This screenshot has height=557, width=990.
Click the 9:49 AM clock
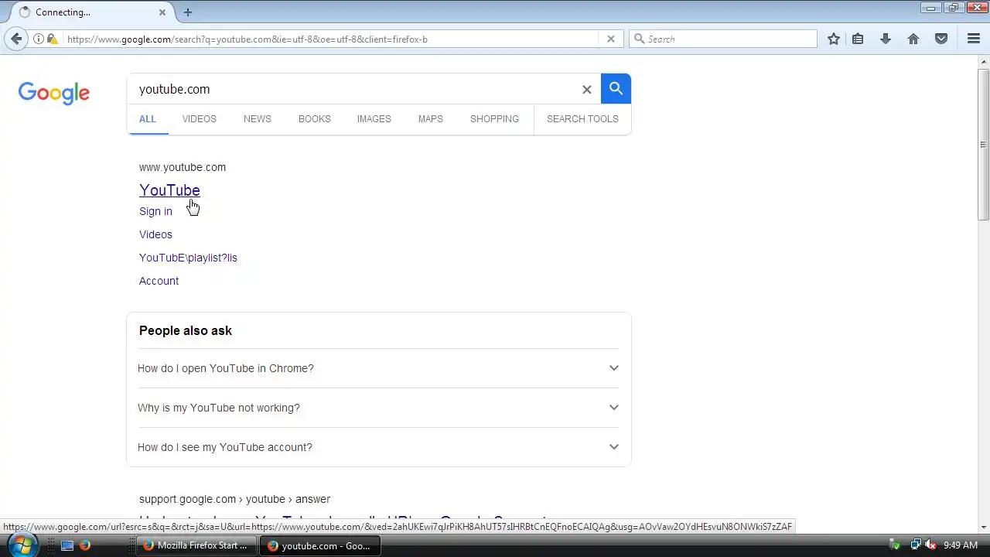click(x=961, y=545)
